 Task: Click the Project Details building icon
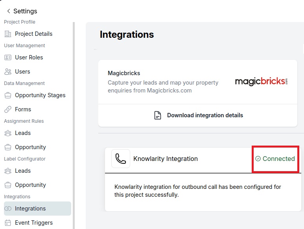click(x=8, y=34)
